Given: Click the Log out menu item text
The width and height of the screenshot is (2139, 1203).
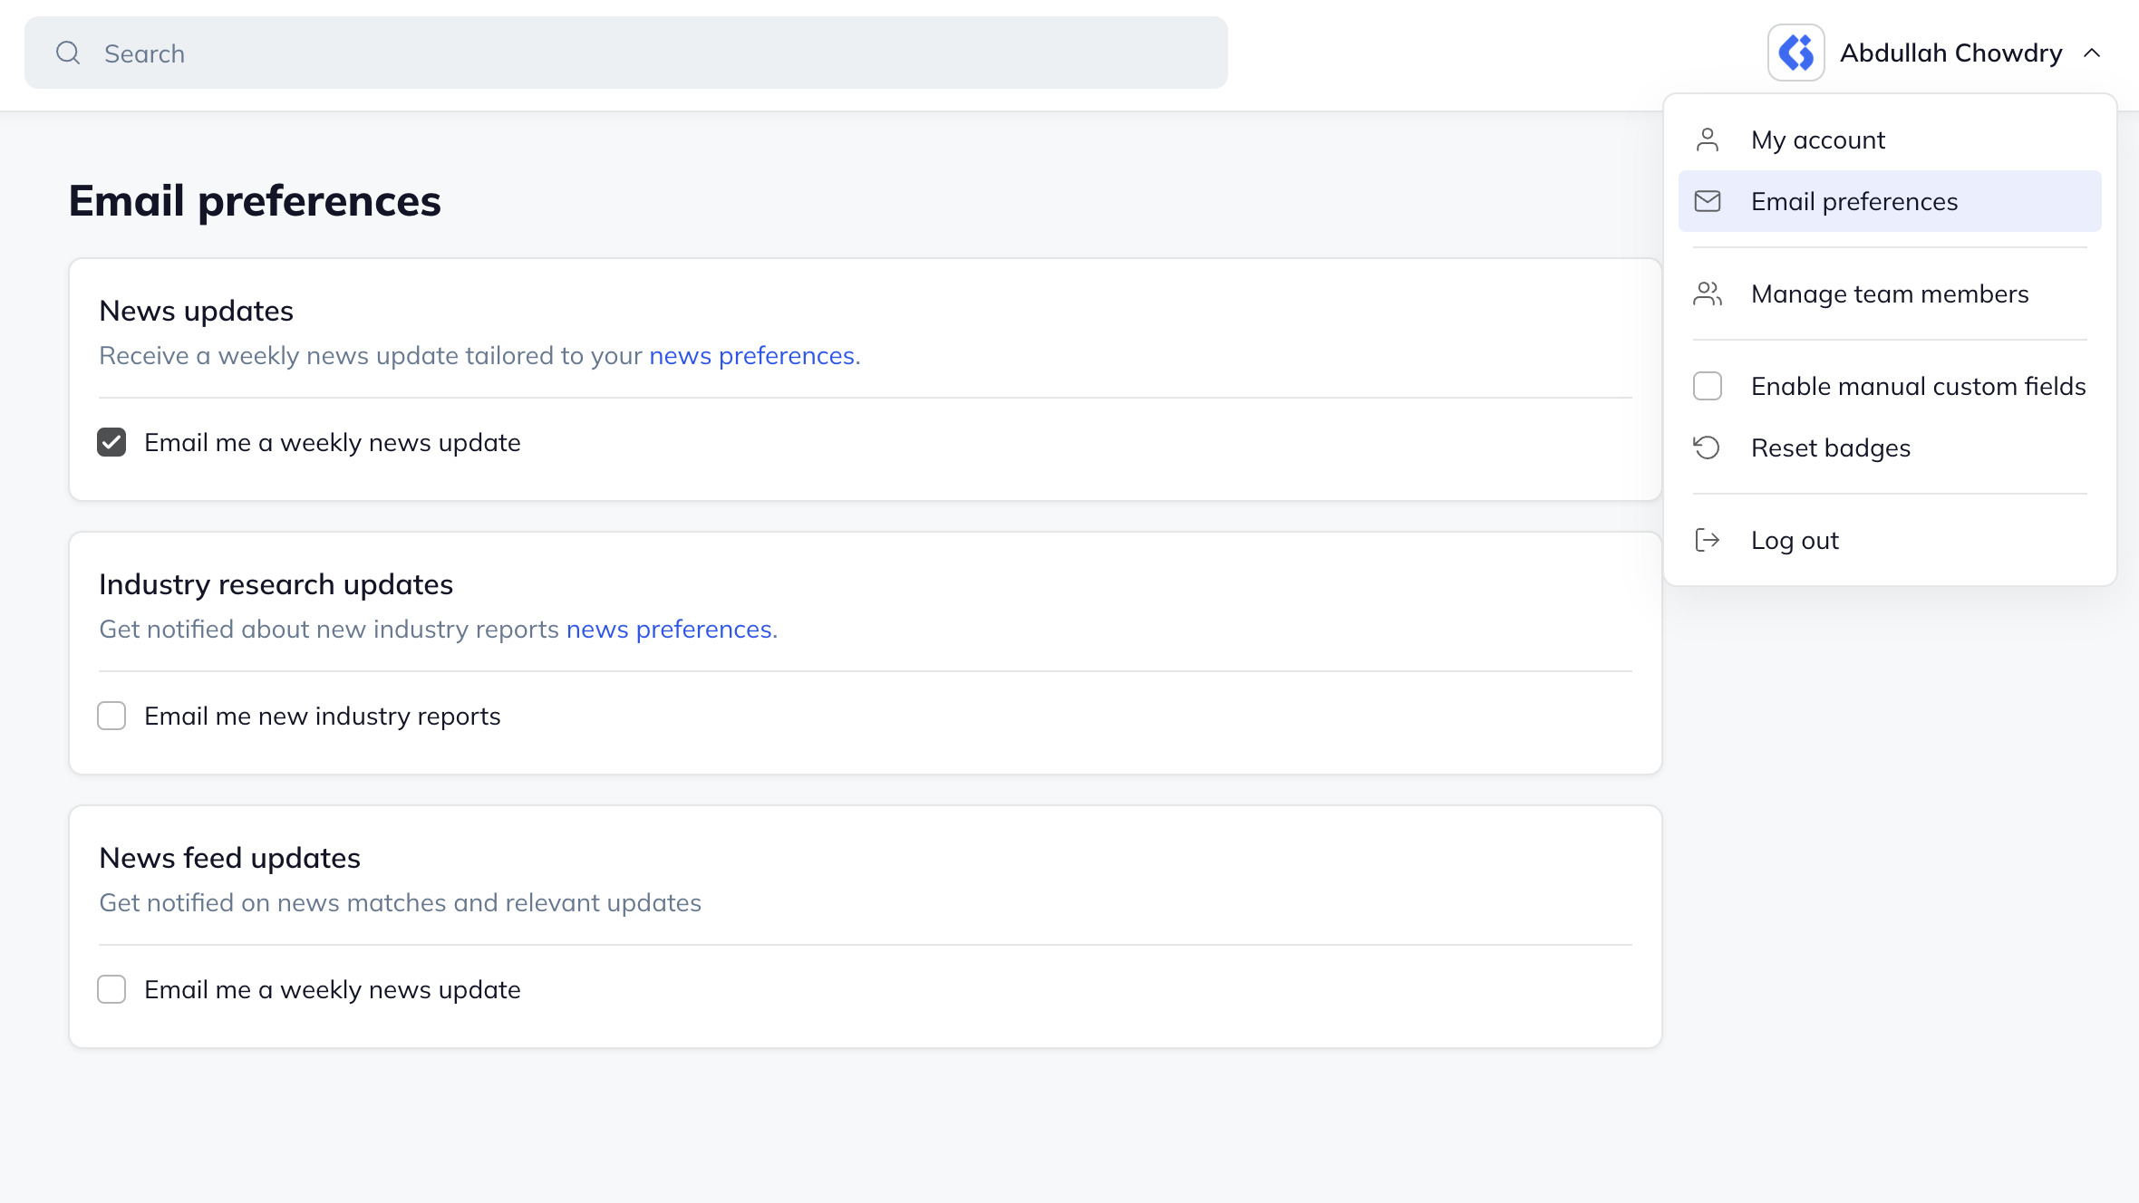Looking at the screenshot, I should click(x=1794, y=540).
